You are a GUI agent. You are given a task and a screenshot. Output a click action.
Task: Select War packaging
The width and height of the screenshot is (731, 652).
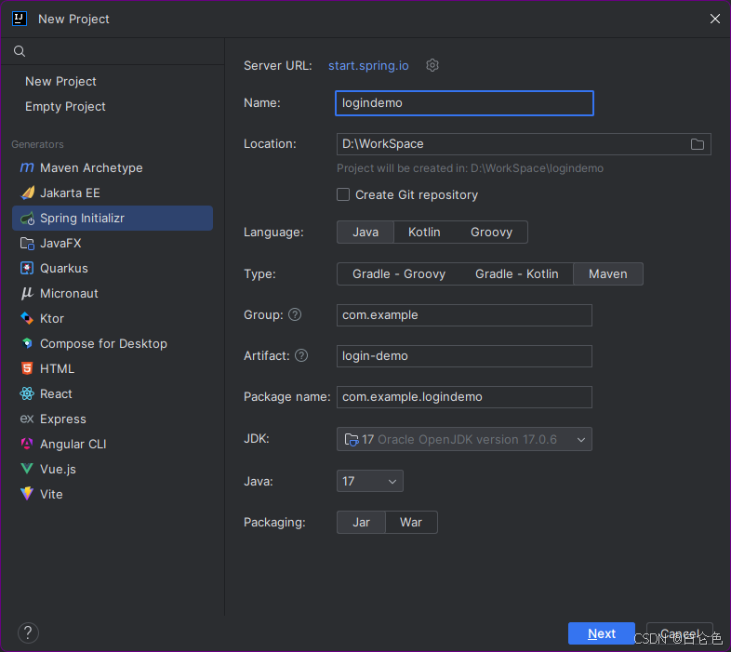411,523
